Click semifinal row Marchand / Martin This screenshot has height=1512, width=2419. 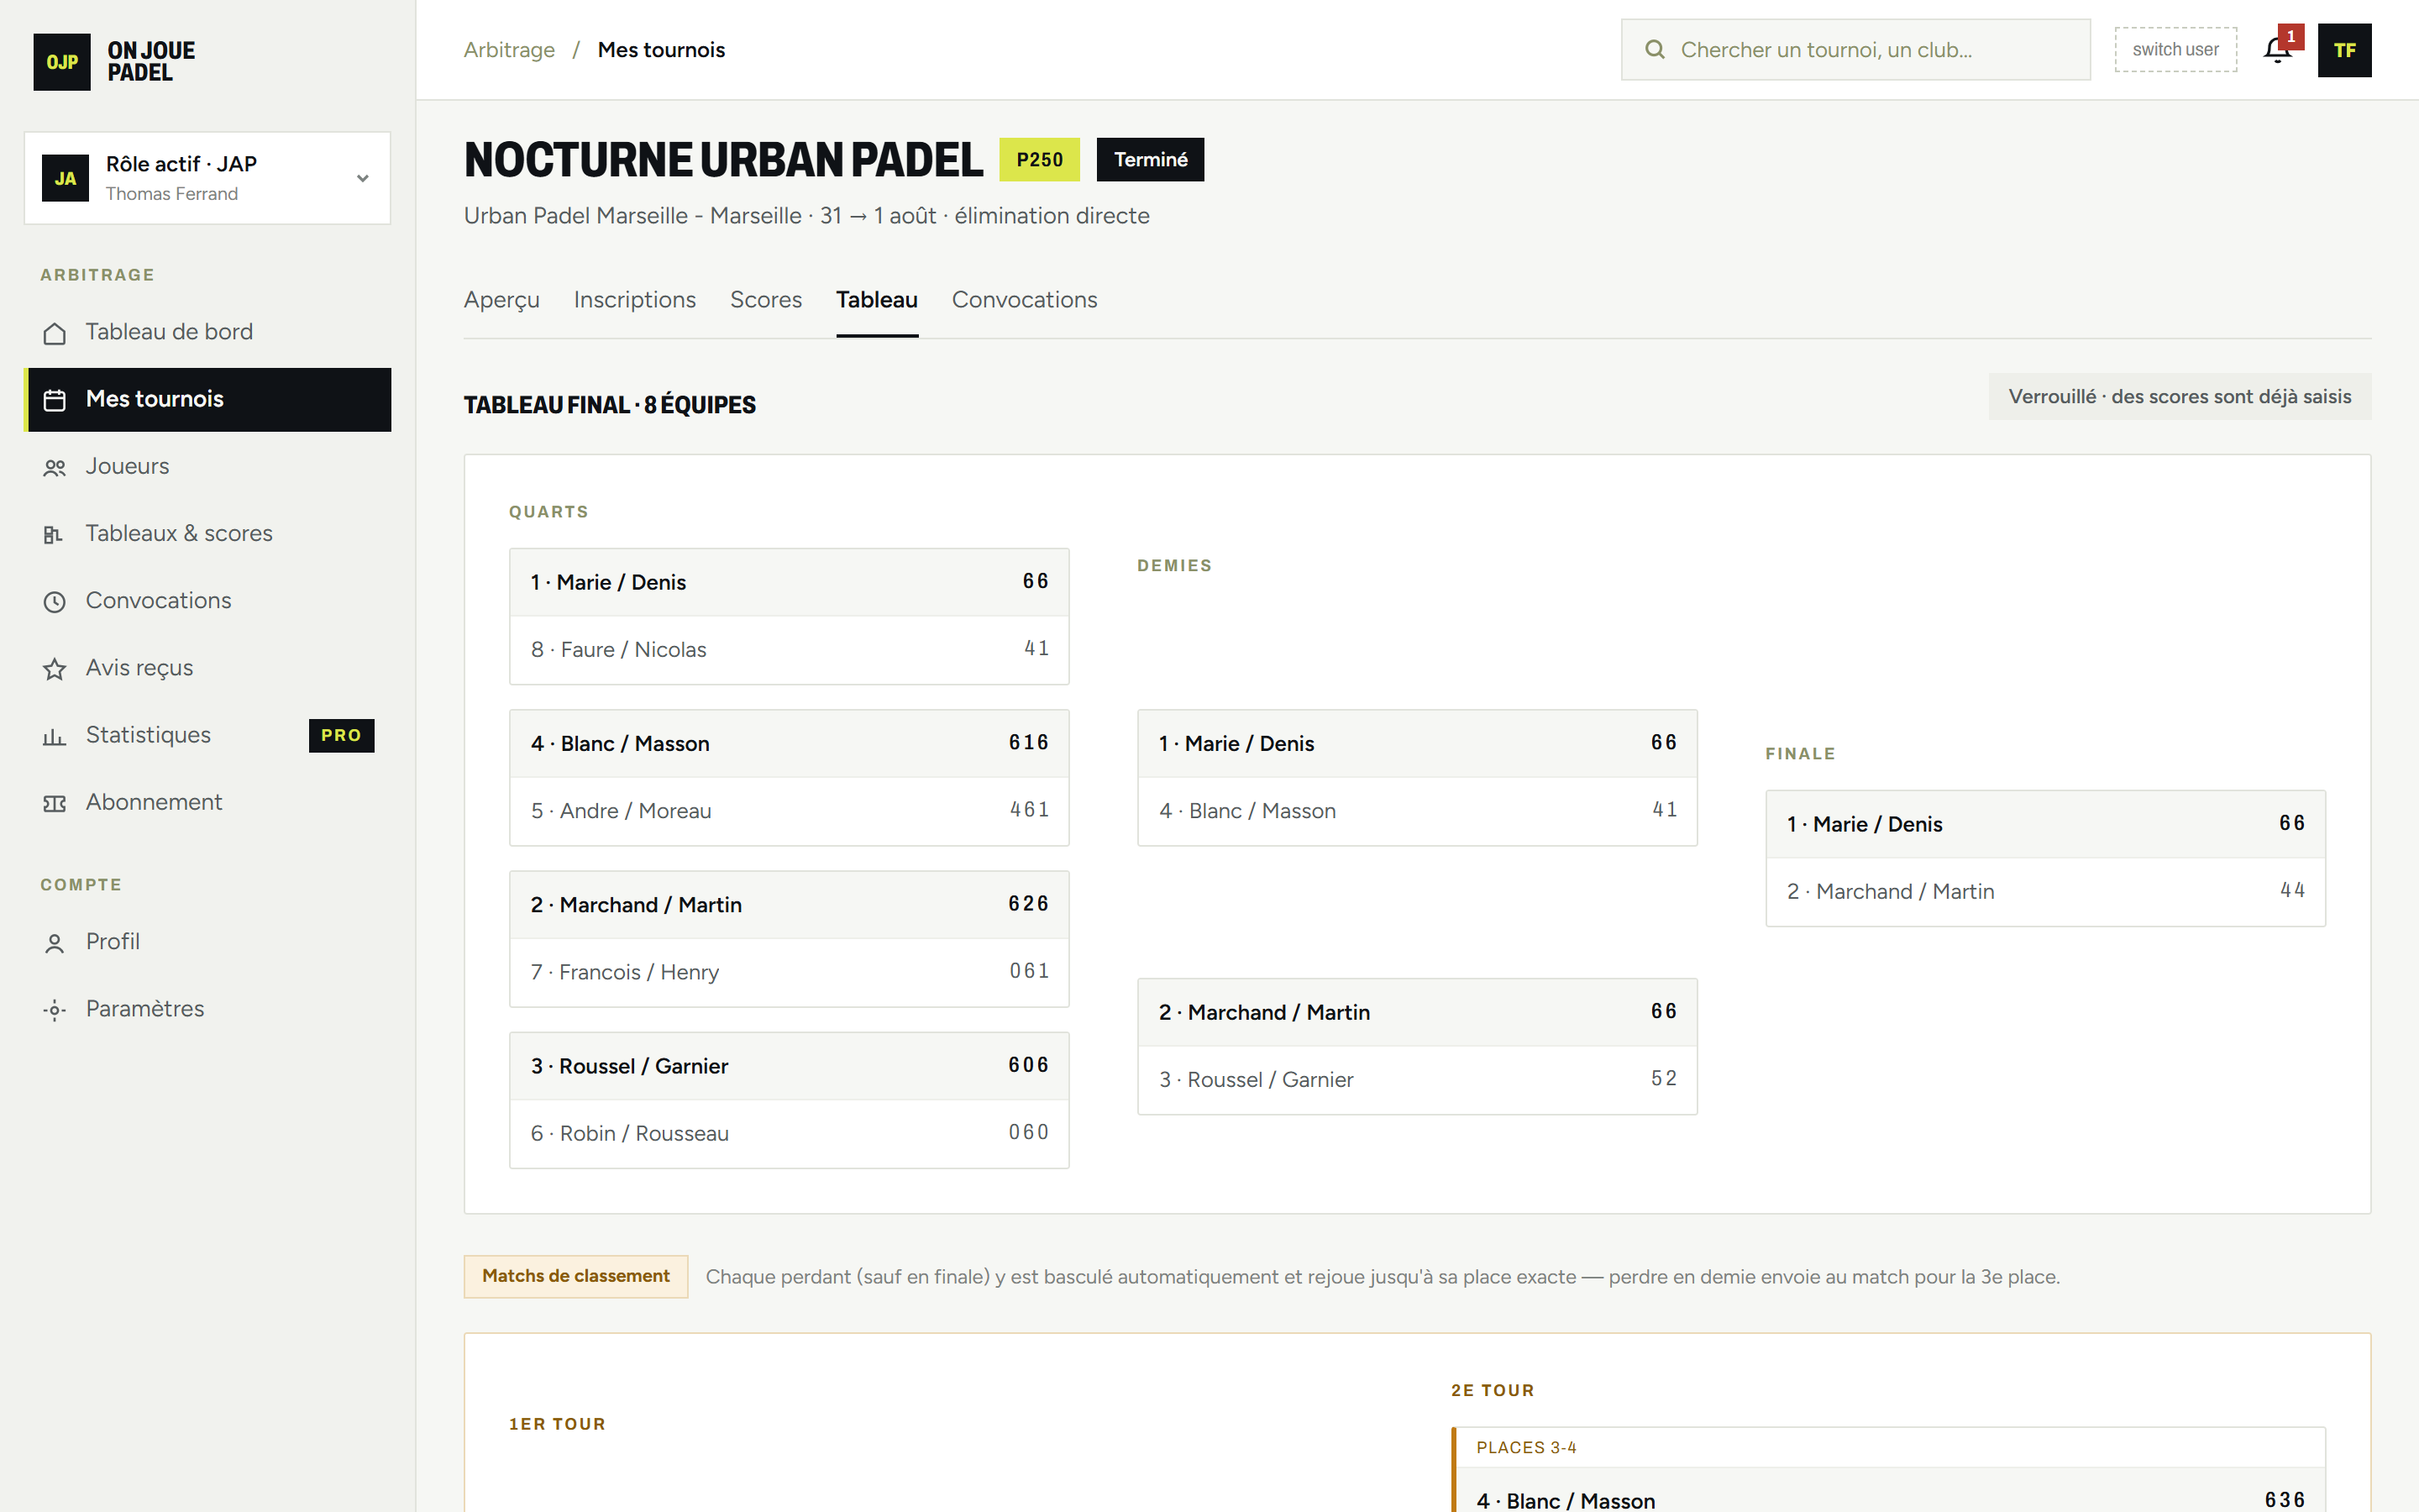1418,1012
